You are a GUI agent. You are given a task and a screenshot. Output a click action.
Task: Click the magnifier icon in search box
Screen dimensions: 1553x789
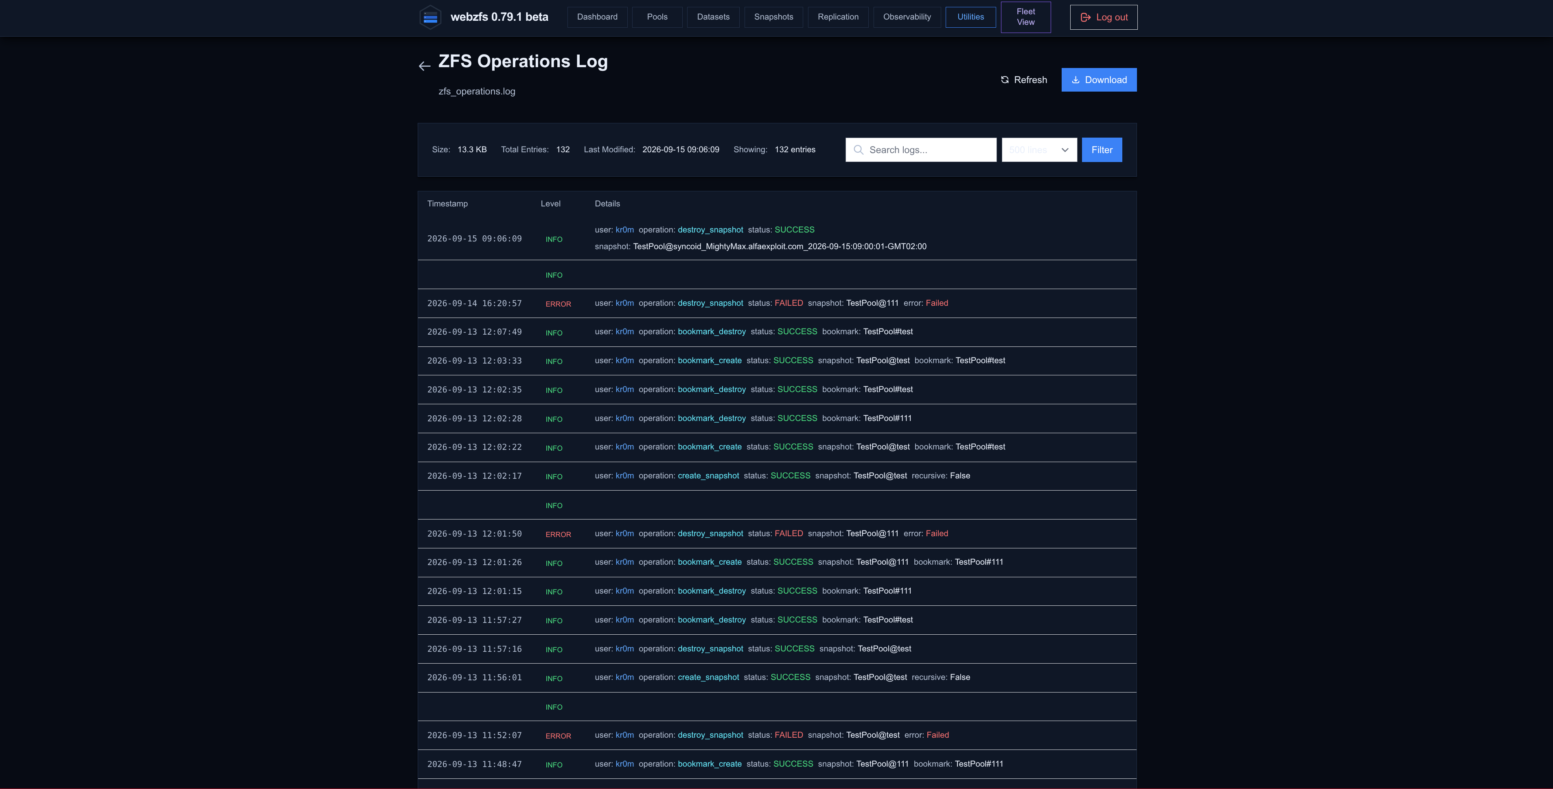(859, 149)
